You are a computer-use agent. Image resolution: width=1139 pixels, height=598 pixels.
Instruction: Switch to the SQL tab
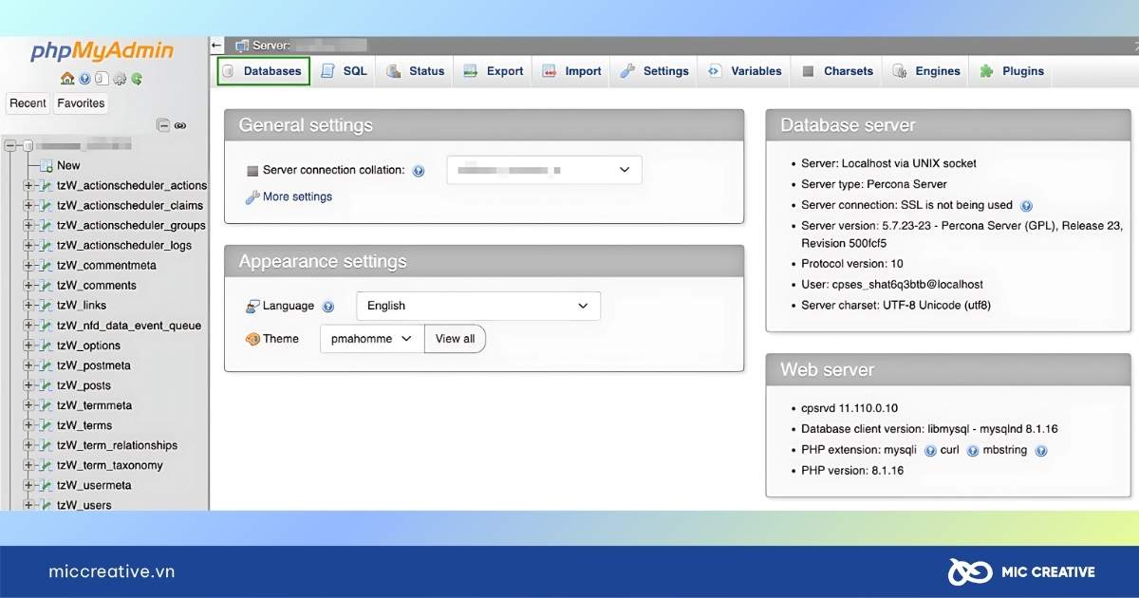(344, 71)
